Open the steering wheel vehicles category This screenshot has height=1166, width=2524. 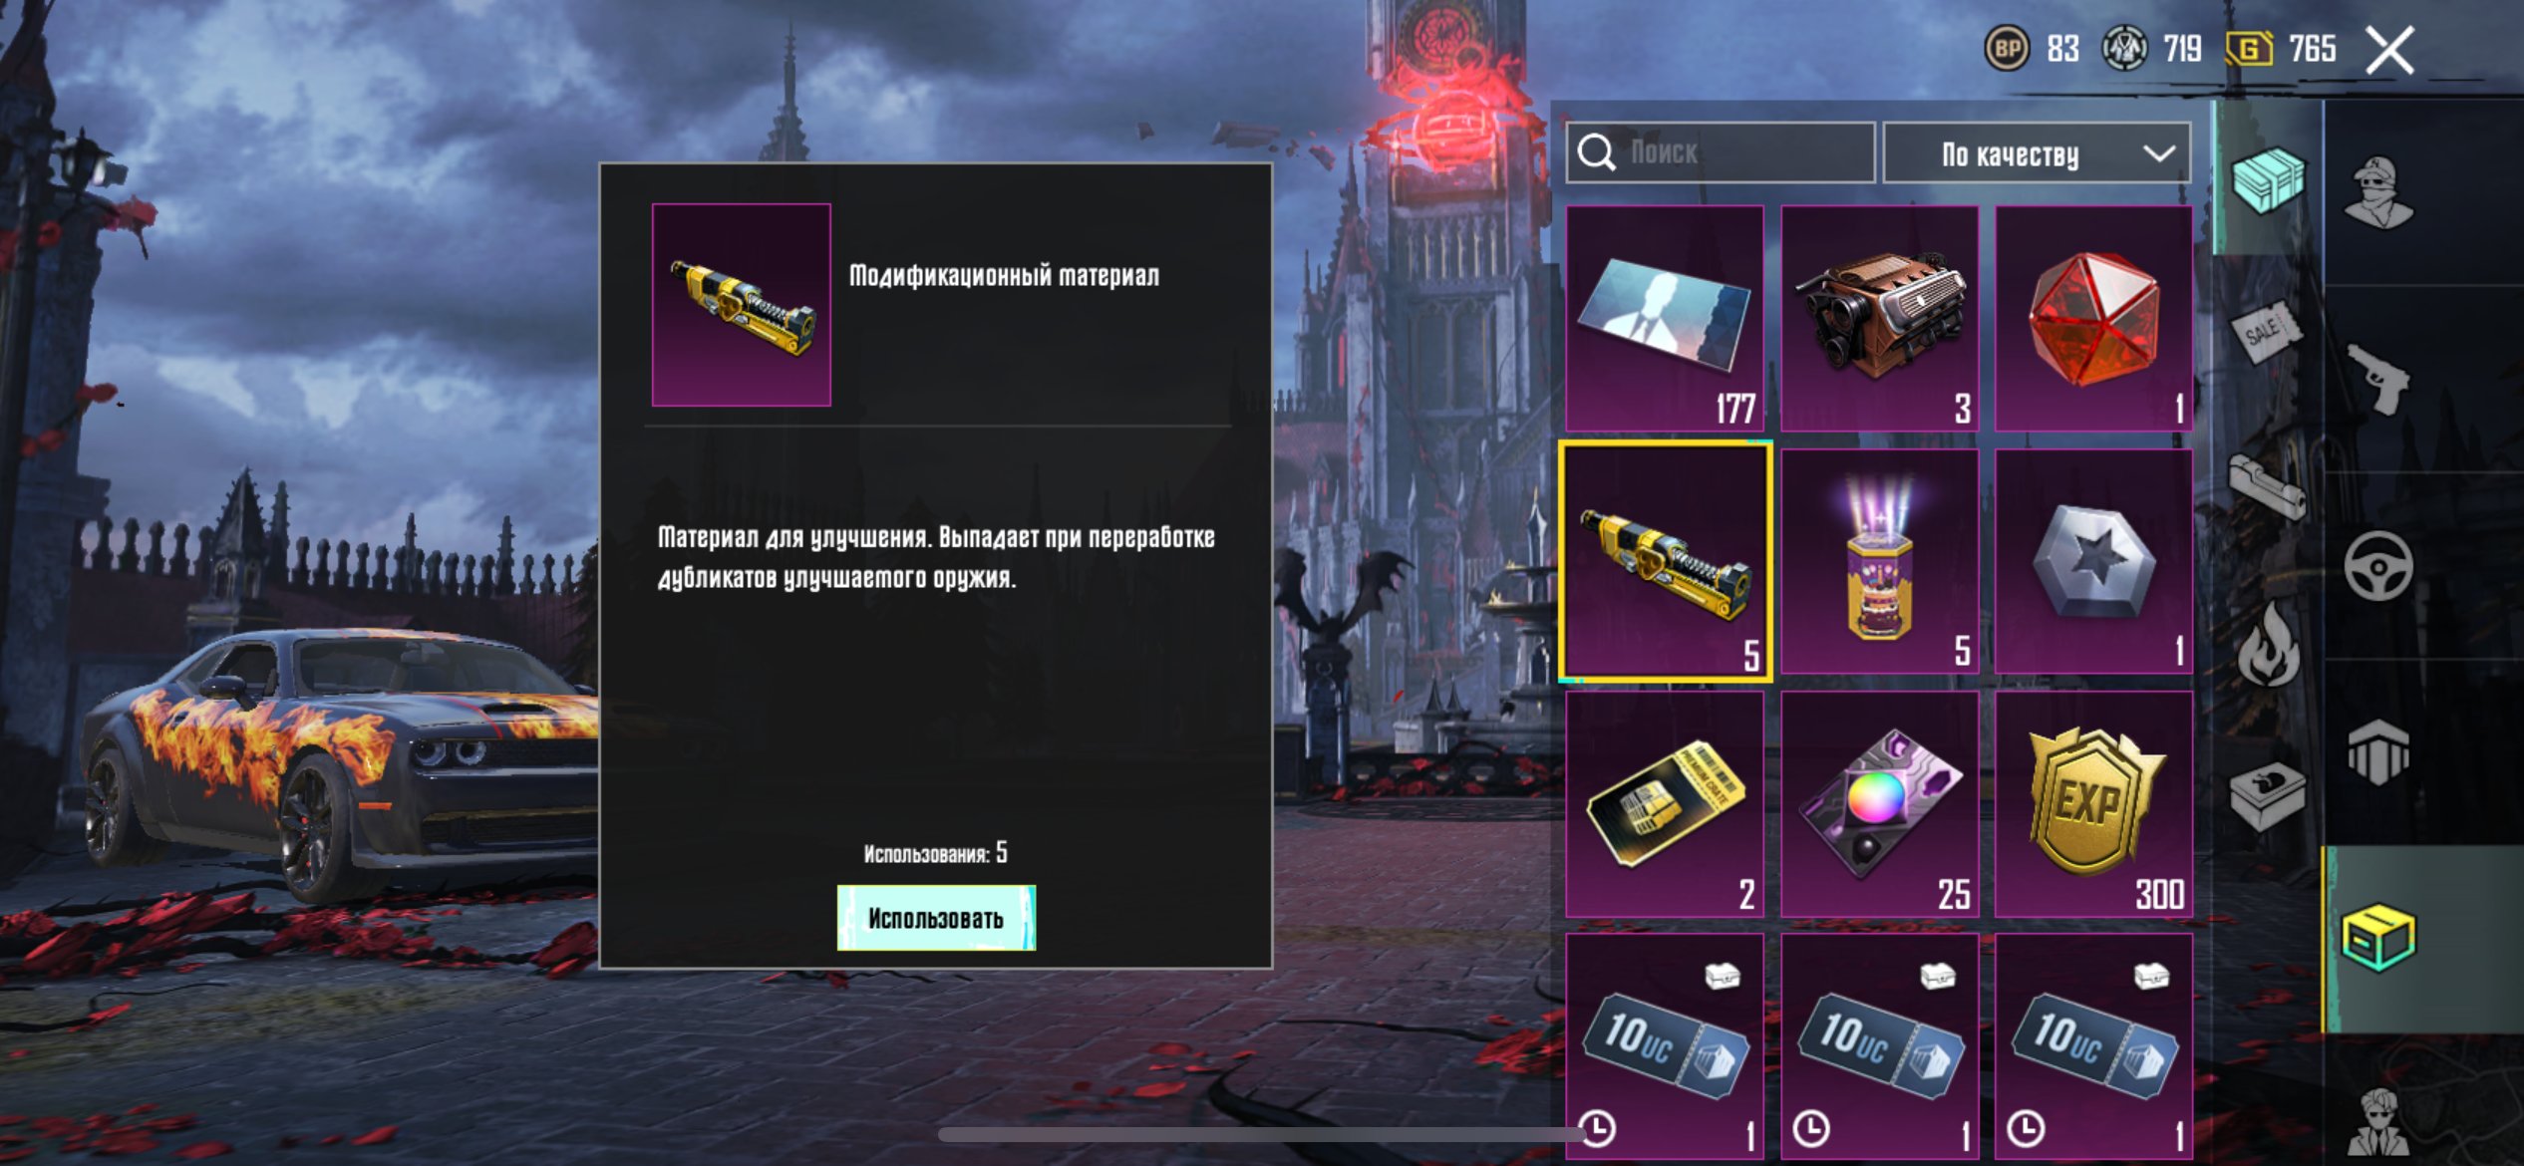[x=2378, y=566]
